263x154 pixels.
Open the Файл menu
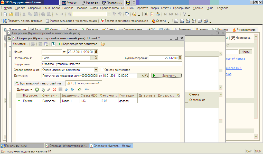pos(8,8)
